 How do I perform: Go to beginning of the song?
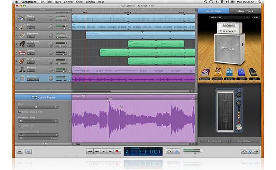103,152
